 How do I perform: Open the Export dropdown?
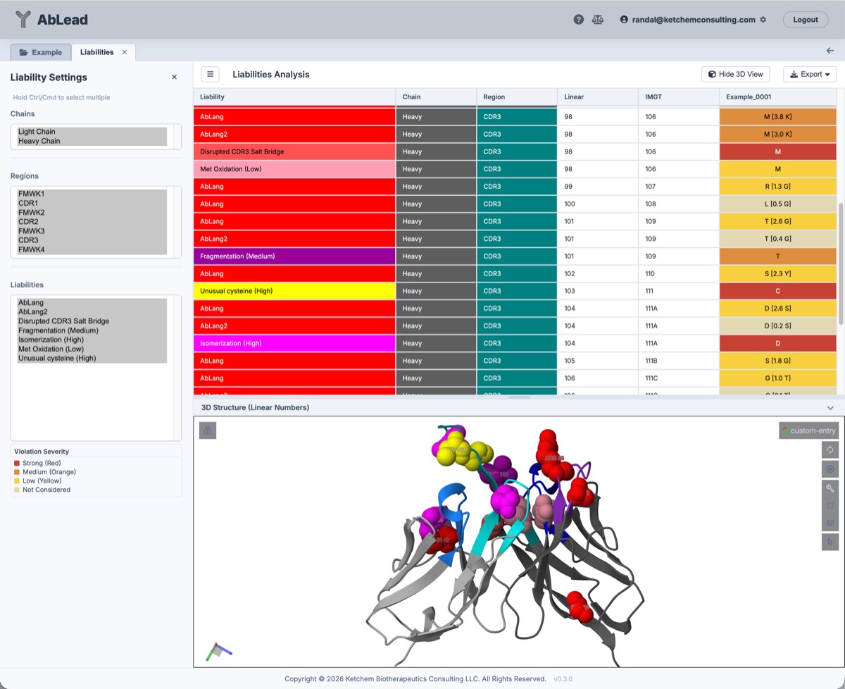[810, 74]
